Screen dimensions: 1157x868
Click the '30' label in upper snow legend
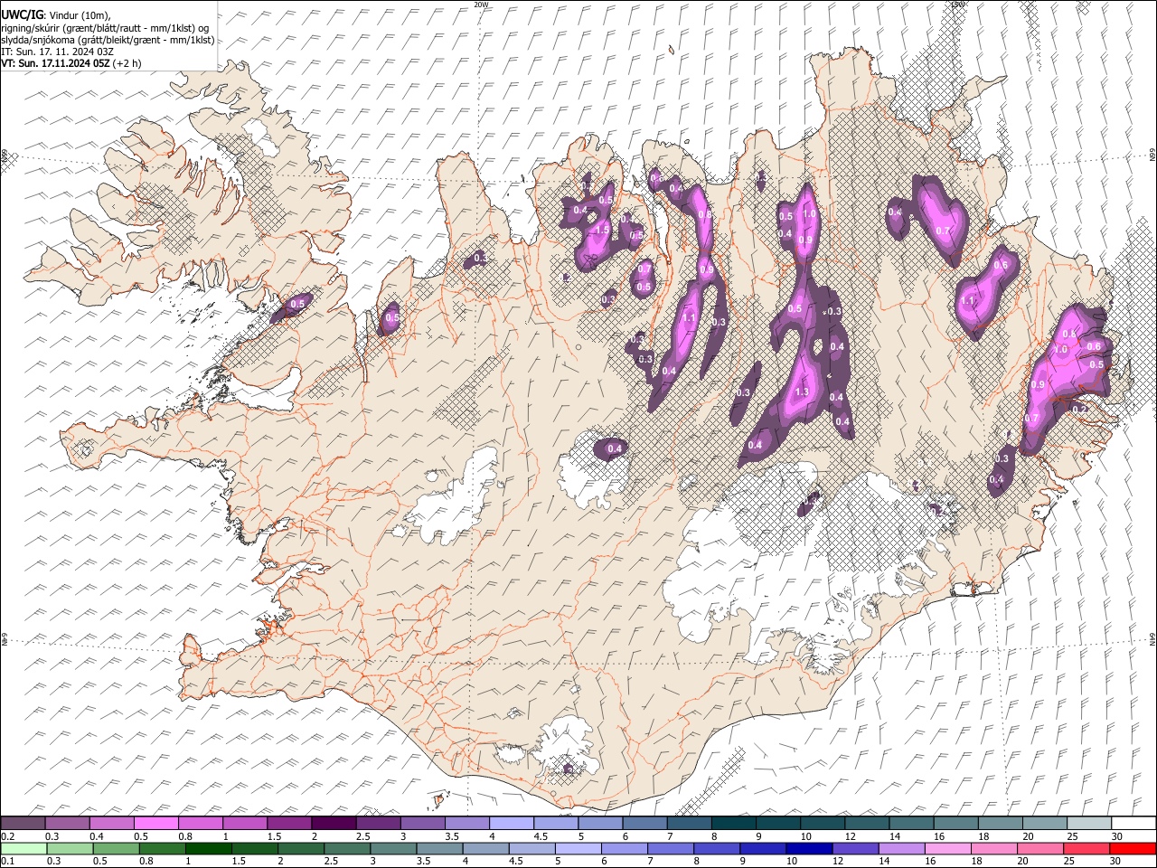point(1116,836)
